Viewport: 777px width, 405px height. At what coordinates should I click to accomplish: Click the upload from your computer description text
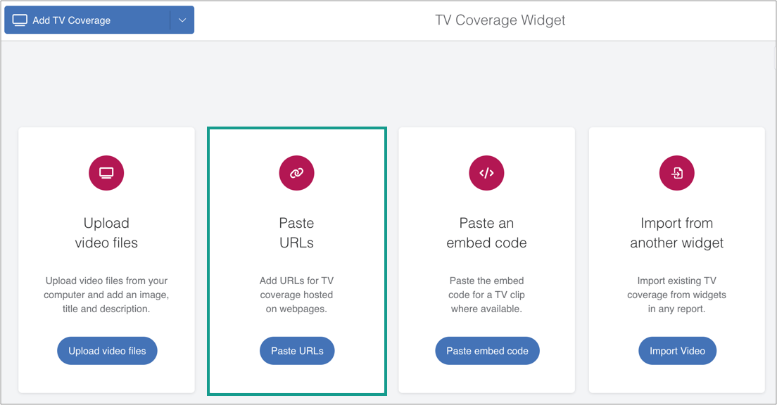pos(106,295)
